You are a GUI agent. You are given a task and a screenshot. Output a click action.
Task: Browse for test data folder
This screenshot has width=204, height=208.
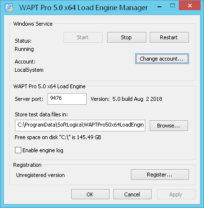coord(169,126)
